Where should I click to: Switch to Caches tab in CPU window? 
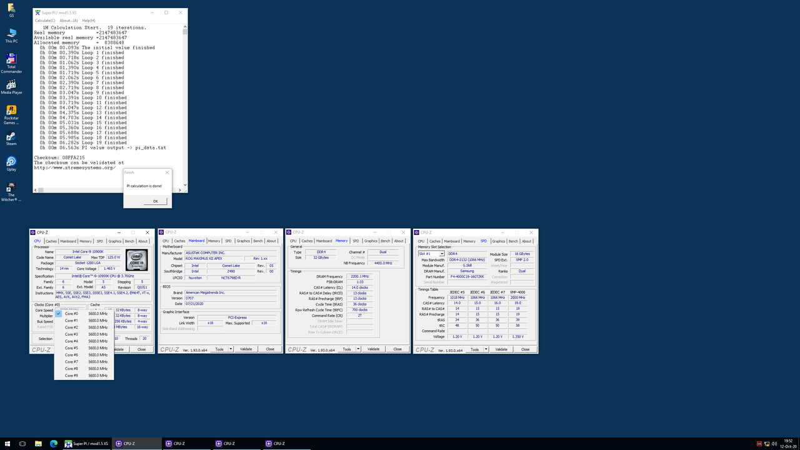pos(51,241)
